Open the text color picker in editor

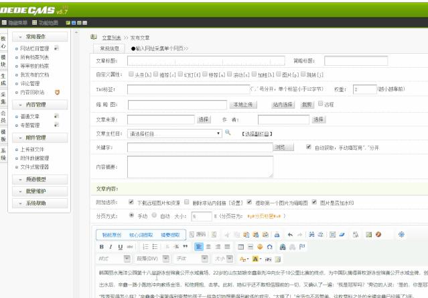click(244, 259)
